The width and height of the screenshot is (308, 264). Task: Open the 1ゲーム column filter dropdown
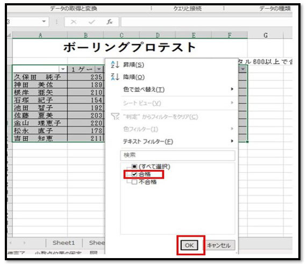[x=99, y=69]
